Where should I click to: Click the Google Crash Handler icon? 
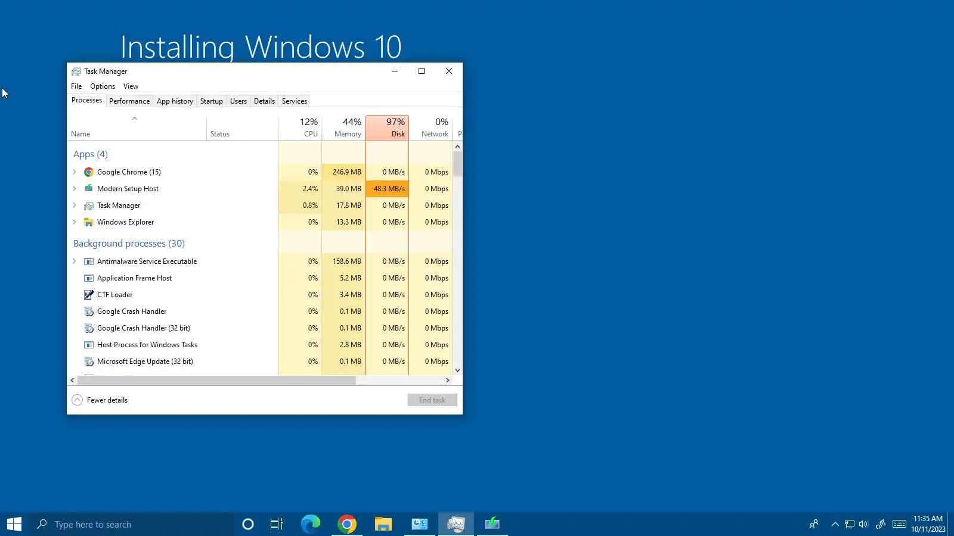pos(88,311)
